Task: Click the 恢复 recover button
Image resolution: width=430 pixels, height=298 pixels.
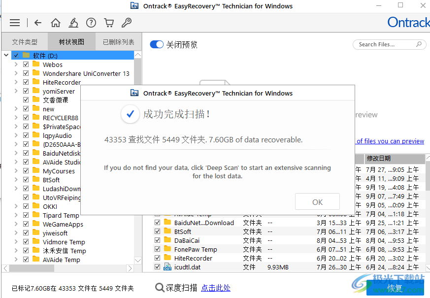Action: point(395,288)
